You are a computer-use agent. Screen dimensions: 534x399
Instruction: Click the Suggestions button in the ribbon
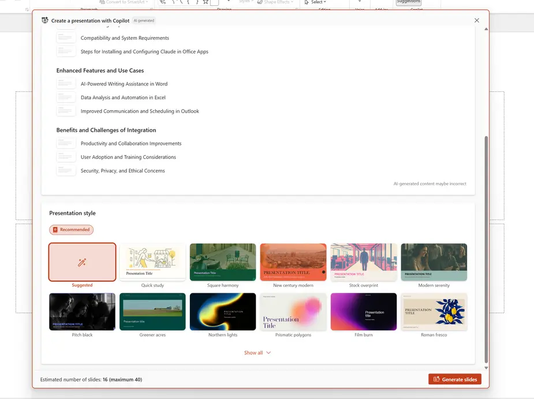[408, 2]
